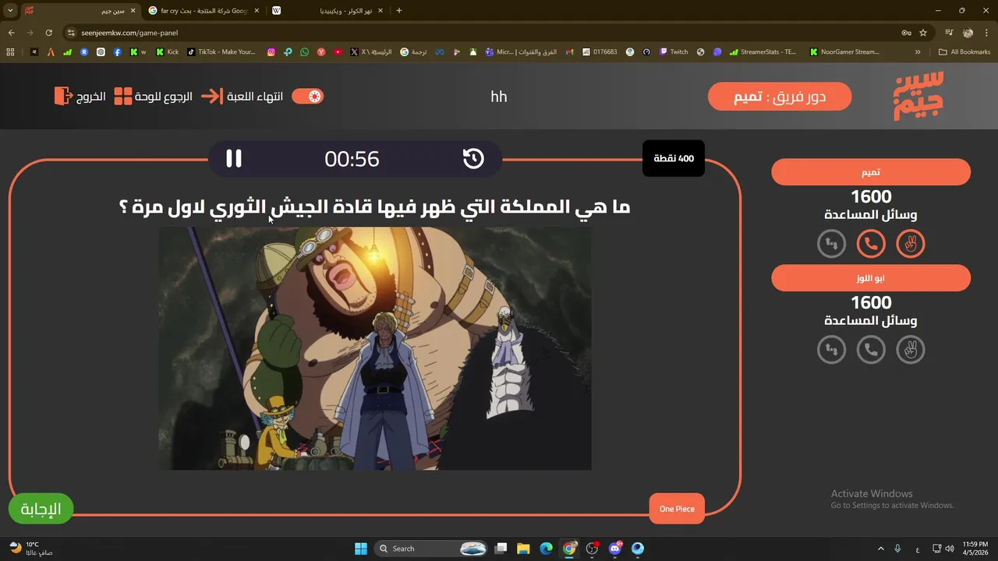Open the All Bookmarks folder
This screenshot has width=998, height=561.
[x=965, y=52]
